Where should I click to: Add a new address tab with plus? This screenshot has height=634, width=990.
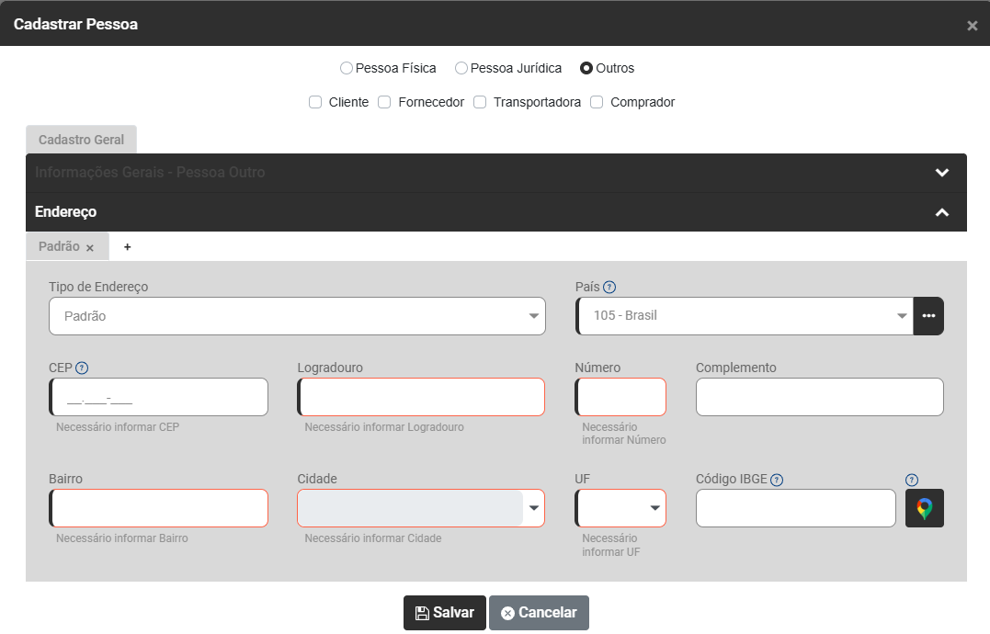[128, 247]
